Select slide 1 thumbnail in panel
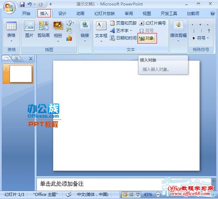This screenshot has height=199, width=218. 21,74
